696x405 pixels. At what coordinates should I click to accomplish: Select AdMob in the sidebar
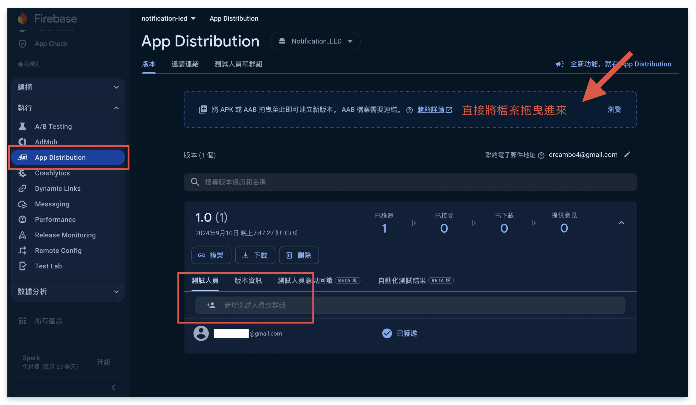coord(46,142)
